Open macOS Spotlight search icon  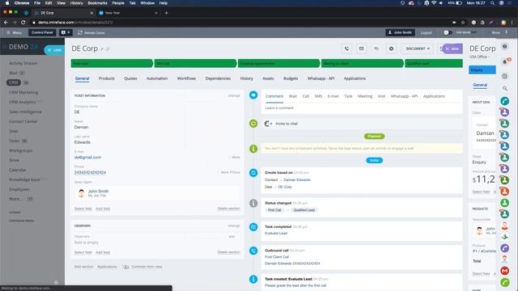click(x=493, y=3)
